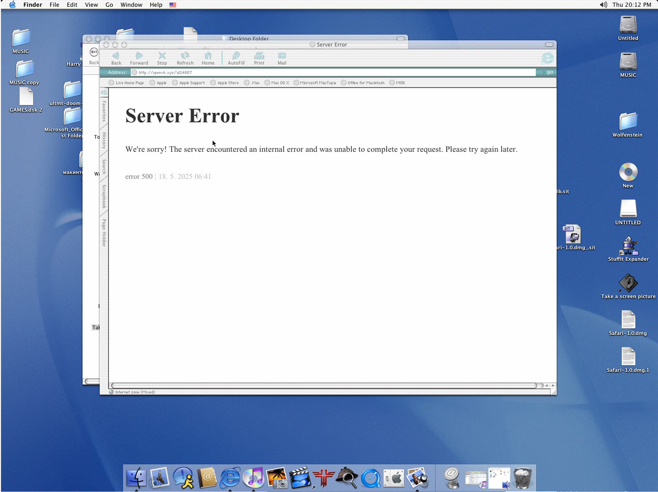Expand the Scrapbook side tab

pos(104,196)
